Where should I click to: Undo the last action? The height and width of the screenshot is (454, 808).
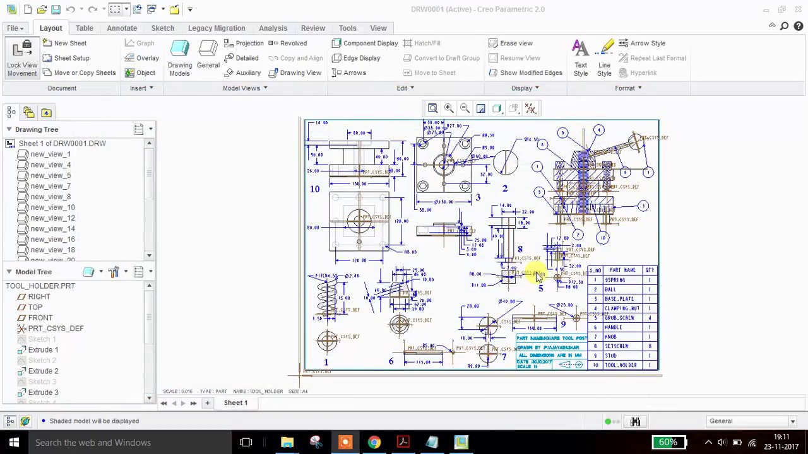pyautogui.click(x=71, y=9)
